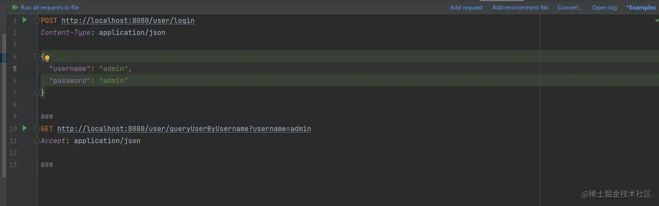Screen dimensions: 659x206
Task: Click the fold marker beside the Accept header
Action: tap(37, 141)
